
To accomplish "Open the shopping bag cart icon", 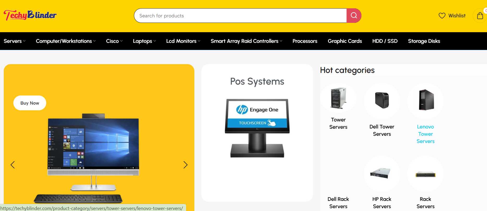I will point(480,16).
